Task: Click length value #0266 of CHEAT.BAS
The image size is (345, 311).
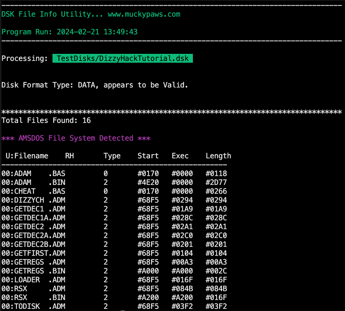Action: point(216,191)
